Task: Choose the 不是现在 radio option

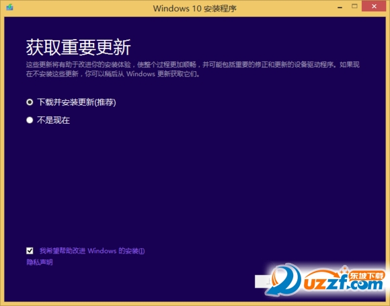Action: [30, 120]
